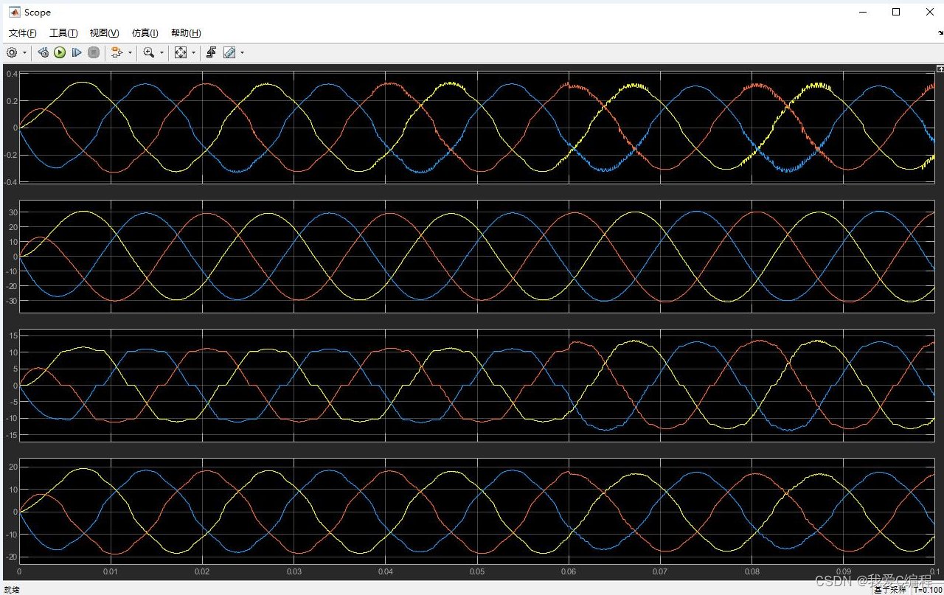Expand the scale axes dropdown arrow

click(x=194, y=52)
